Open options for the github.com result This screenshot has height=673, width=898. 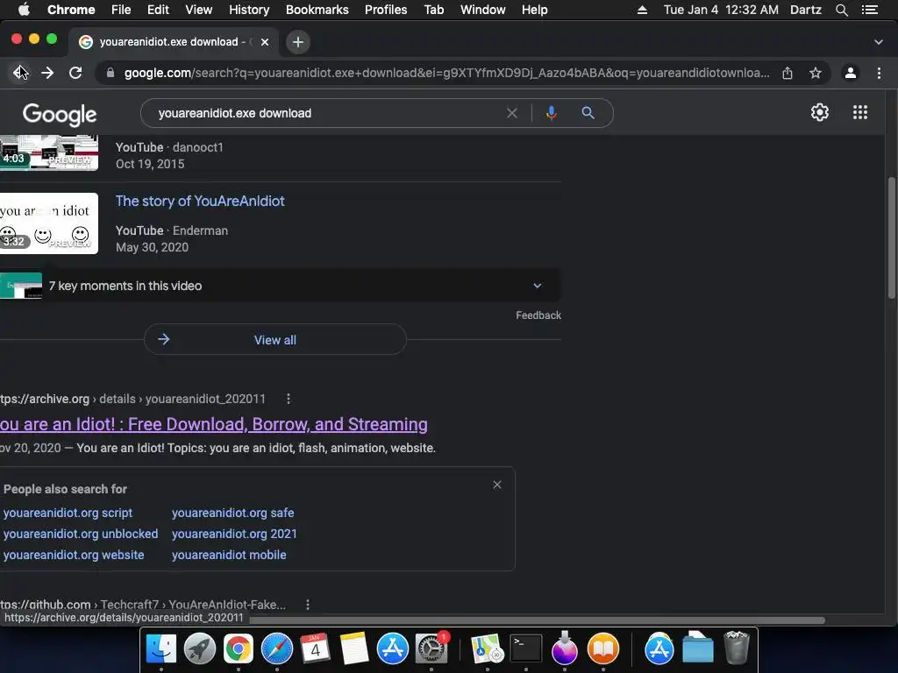(x=308, y=605)
